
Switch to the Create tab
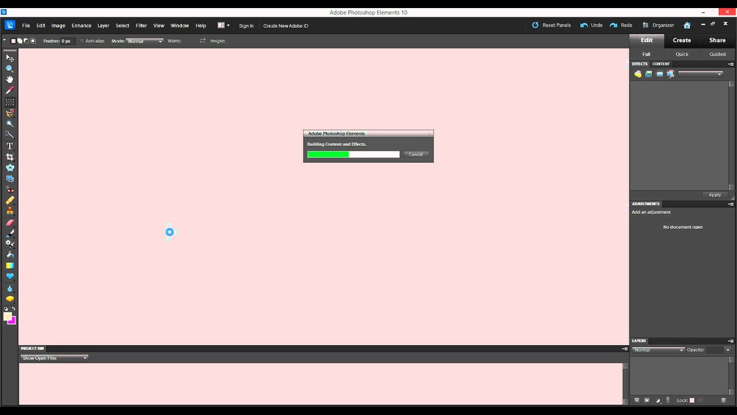[x=682, y=40]
